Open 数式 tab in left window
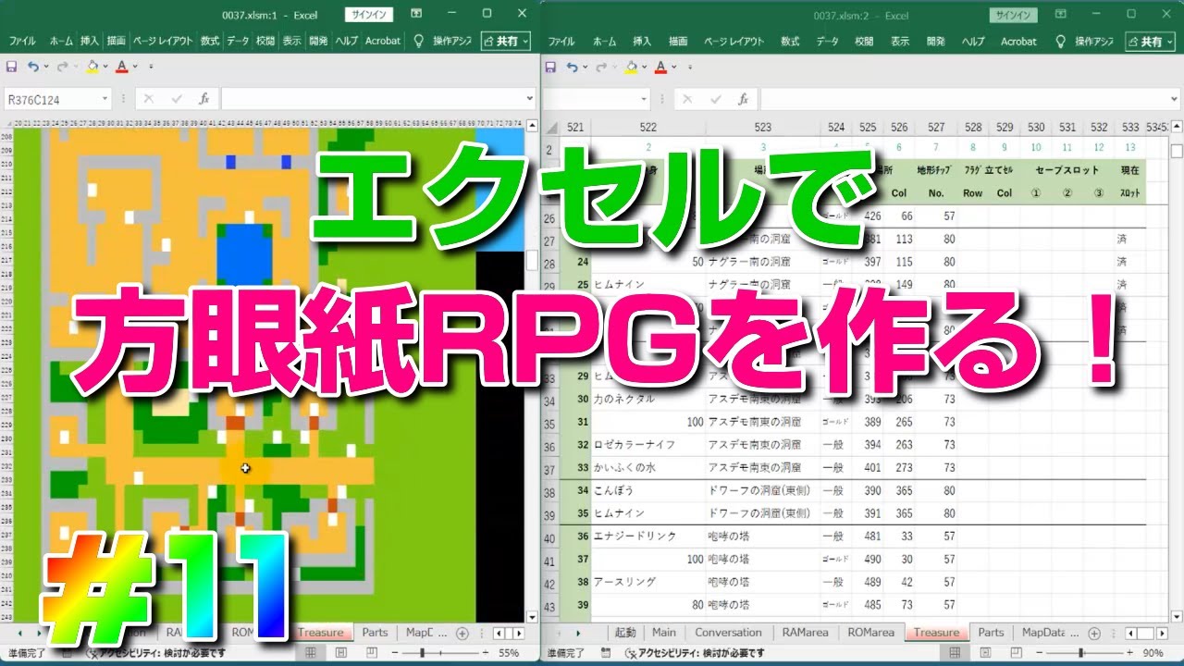Viewport: 1184px width, 666px height. pyautogui.click(x=210, y=41)
